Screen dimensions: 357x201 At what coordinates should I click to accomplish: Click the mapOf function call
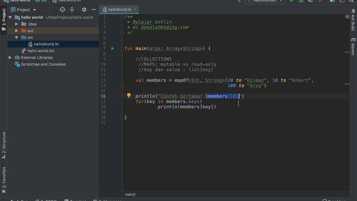(181, 80)
